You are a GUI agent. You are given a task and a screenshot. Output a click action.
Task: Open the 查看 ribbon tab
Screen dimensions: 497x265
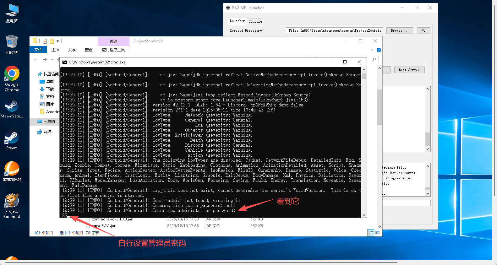click(x=88, y=50)
